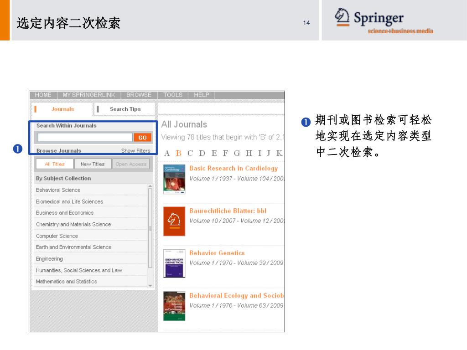Click 'Volume 1 / 1976 - Volume 63 / 2009' text
The height and width of the screenshot is (350, 467).
coord(236,306)
